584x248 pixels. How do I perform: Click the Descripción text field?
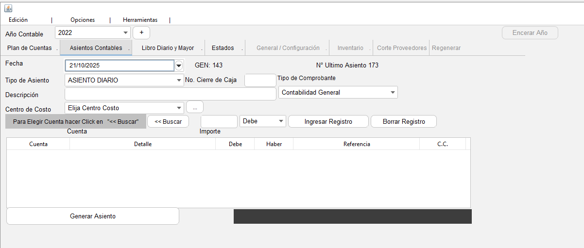tap(170, 94)
